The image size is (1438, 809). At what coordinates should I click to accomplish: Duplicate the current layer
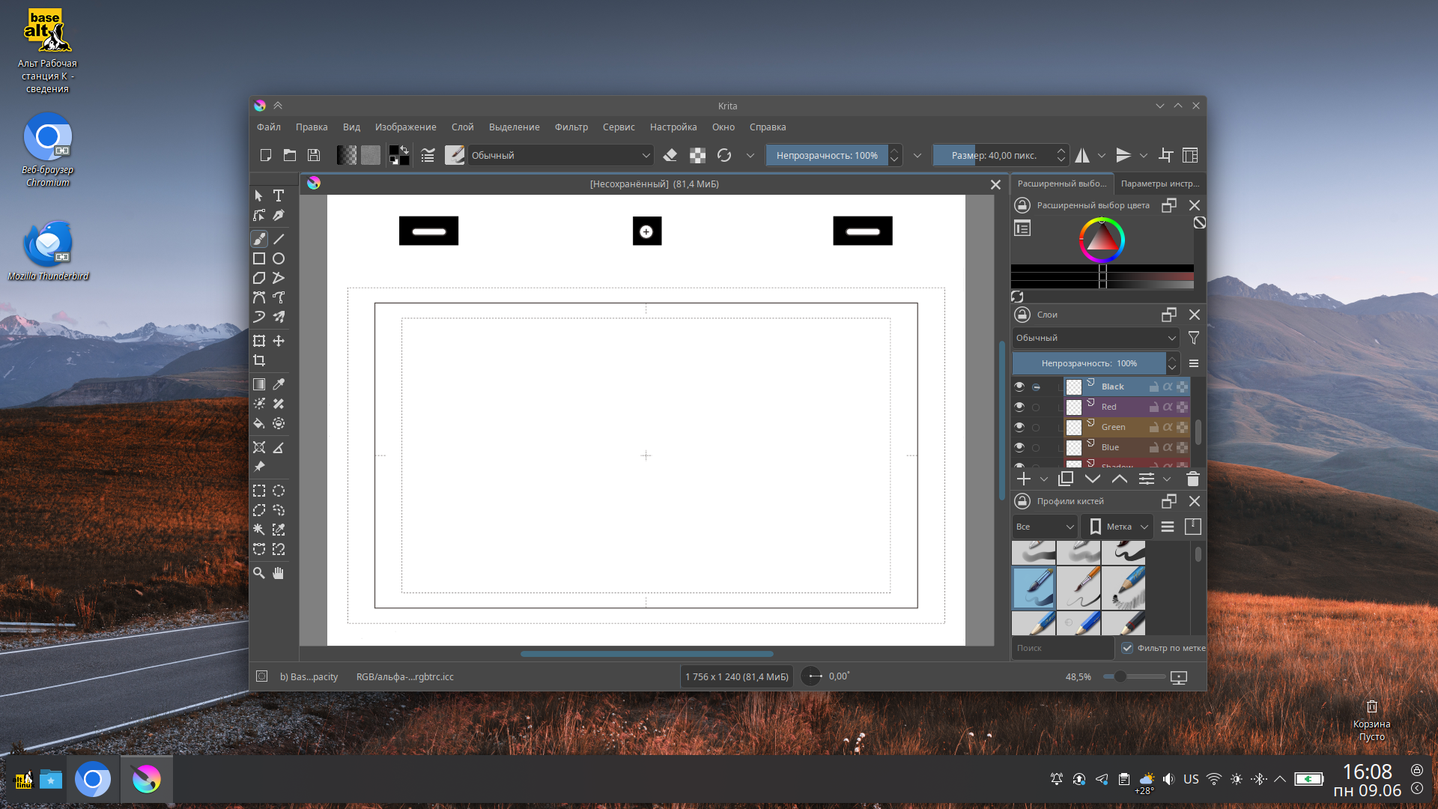pos(1066,479)
